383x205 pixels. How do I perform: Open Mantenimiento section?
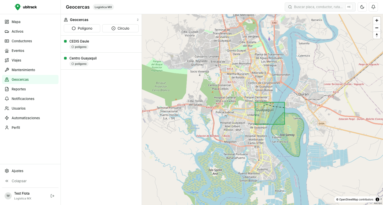(30, 70)
